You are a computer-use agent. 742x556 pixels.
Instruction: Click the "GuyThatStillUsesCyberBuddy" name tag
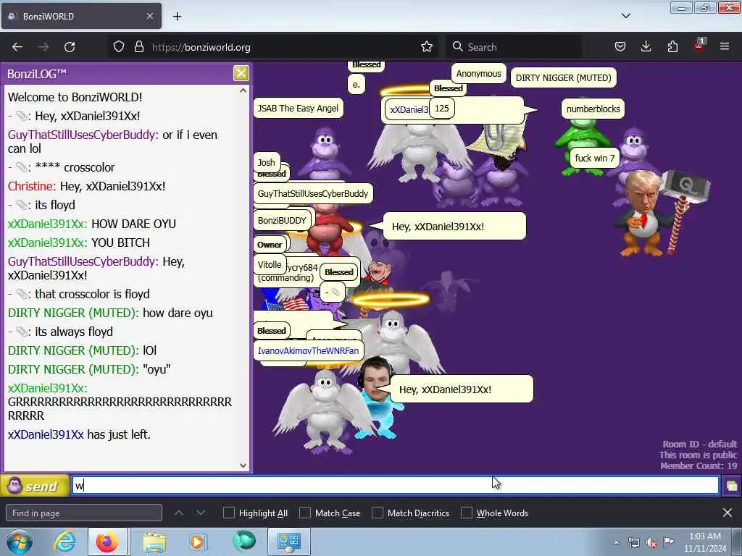(x=313, y=193)
